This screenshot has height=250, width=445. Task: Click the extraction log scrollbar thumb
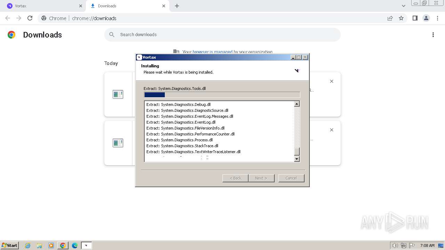(297, 151)
